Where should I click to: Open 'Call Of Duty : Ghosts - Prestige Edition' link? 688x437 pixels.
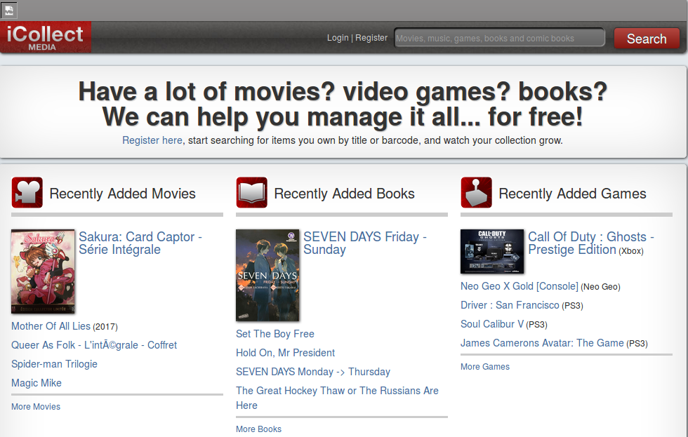pyautogui.click(x=591, y=243)
